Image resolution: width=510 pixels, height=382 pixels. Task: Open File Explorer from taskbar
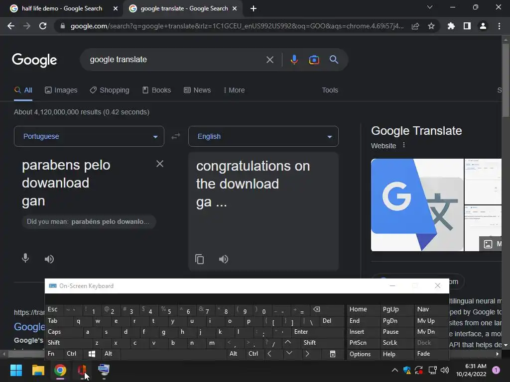pos(38,370)
